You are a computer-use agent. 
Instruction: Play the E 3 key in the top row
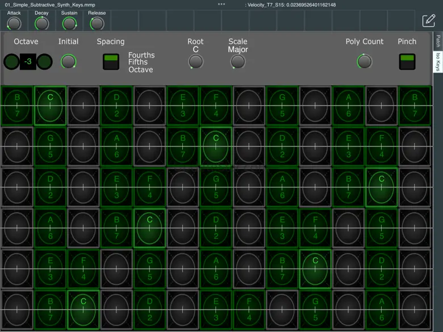click(x=182, y=106)
